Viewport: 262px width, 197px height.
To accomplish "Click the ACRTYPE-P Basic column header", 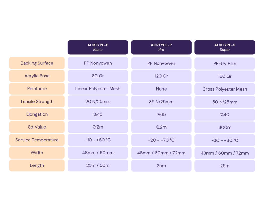I will pyautogui.click(x=98, y=47).
